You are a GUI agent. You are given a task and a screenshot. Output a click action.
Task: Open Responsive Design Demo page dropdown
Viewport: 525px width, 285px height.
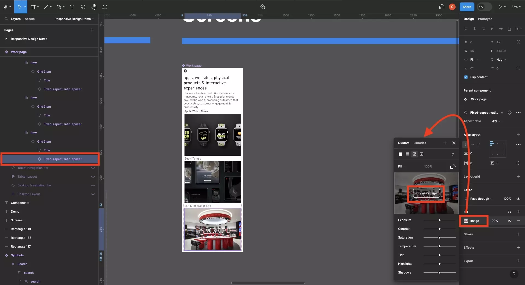point(74,19)
